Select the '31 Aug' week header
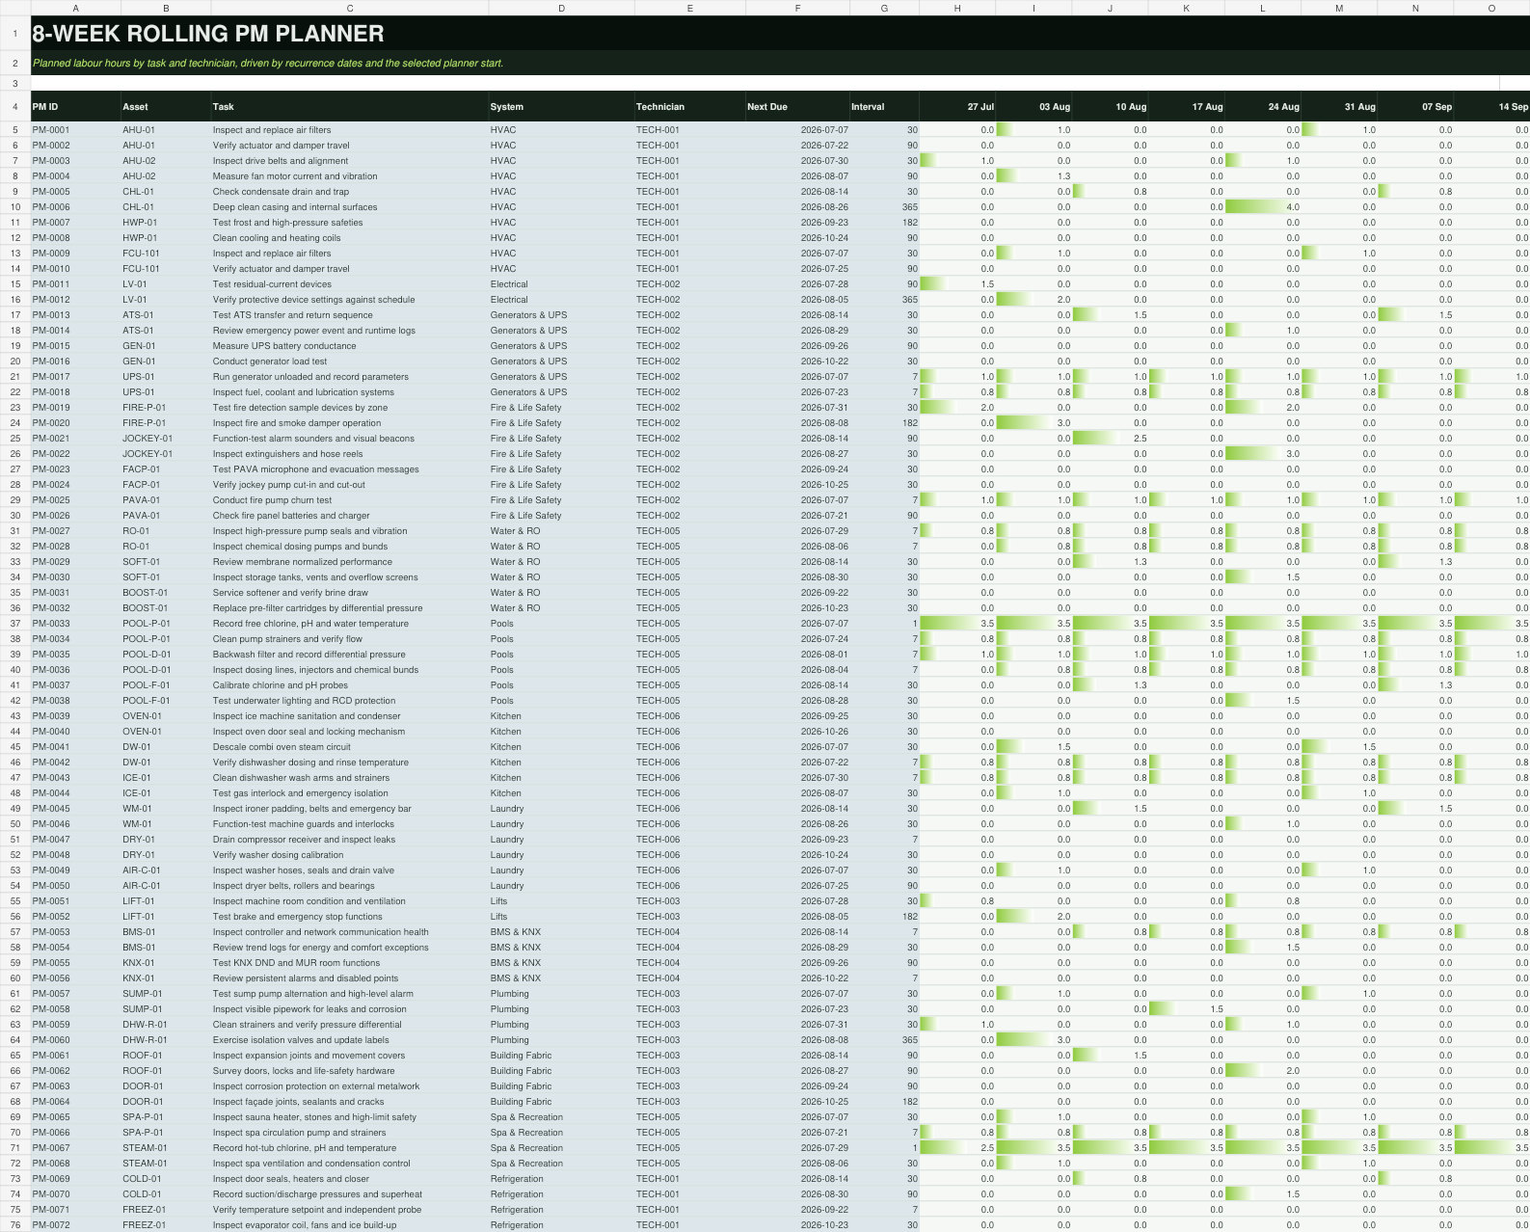 click(x=1339, y=107)
